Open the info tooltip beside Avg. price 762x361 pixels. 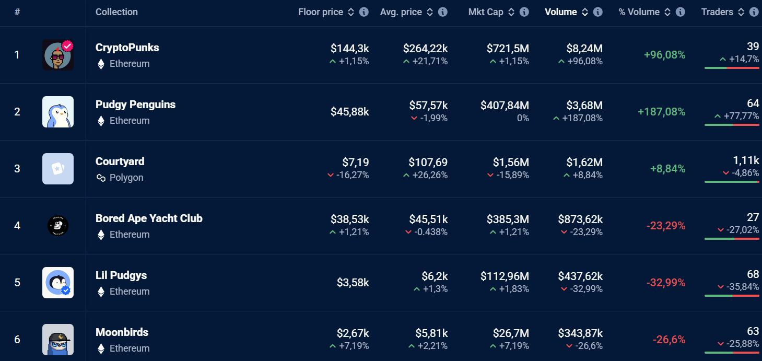pyautogui.click(x=442, y=11)
